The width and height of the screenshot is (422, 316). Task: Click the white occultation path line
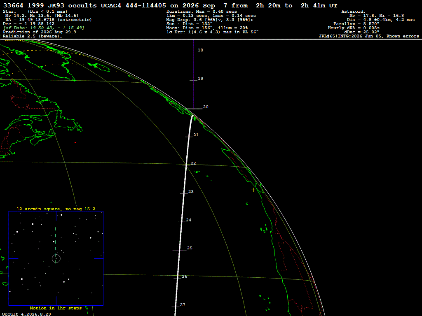[183, 215]
